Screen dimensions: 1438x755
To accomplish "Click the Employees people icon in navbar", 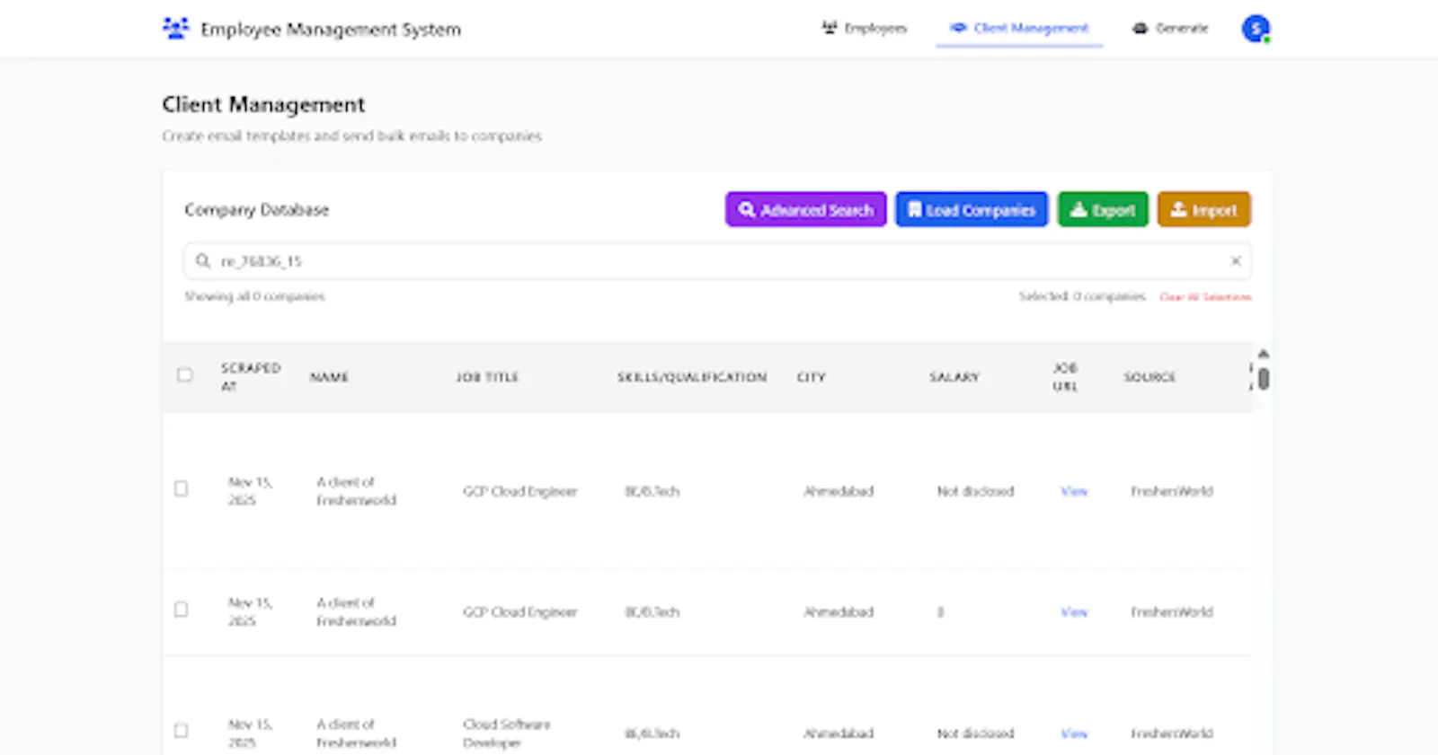I will tap(830, 28).
